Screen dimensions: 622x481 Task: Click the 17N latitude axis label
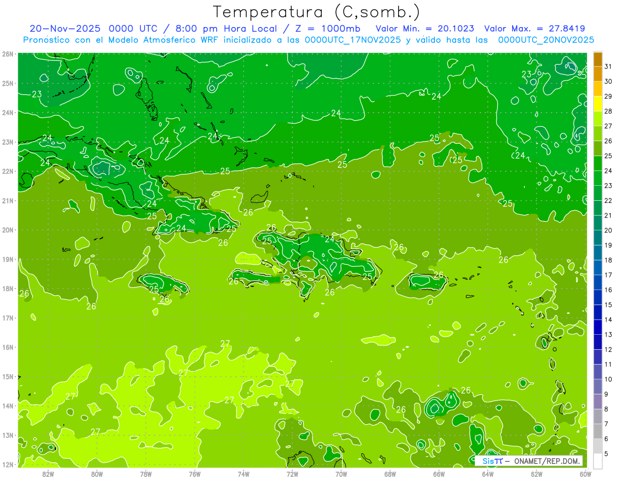8,318
